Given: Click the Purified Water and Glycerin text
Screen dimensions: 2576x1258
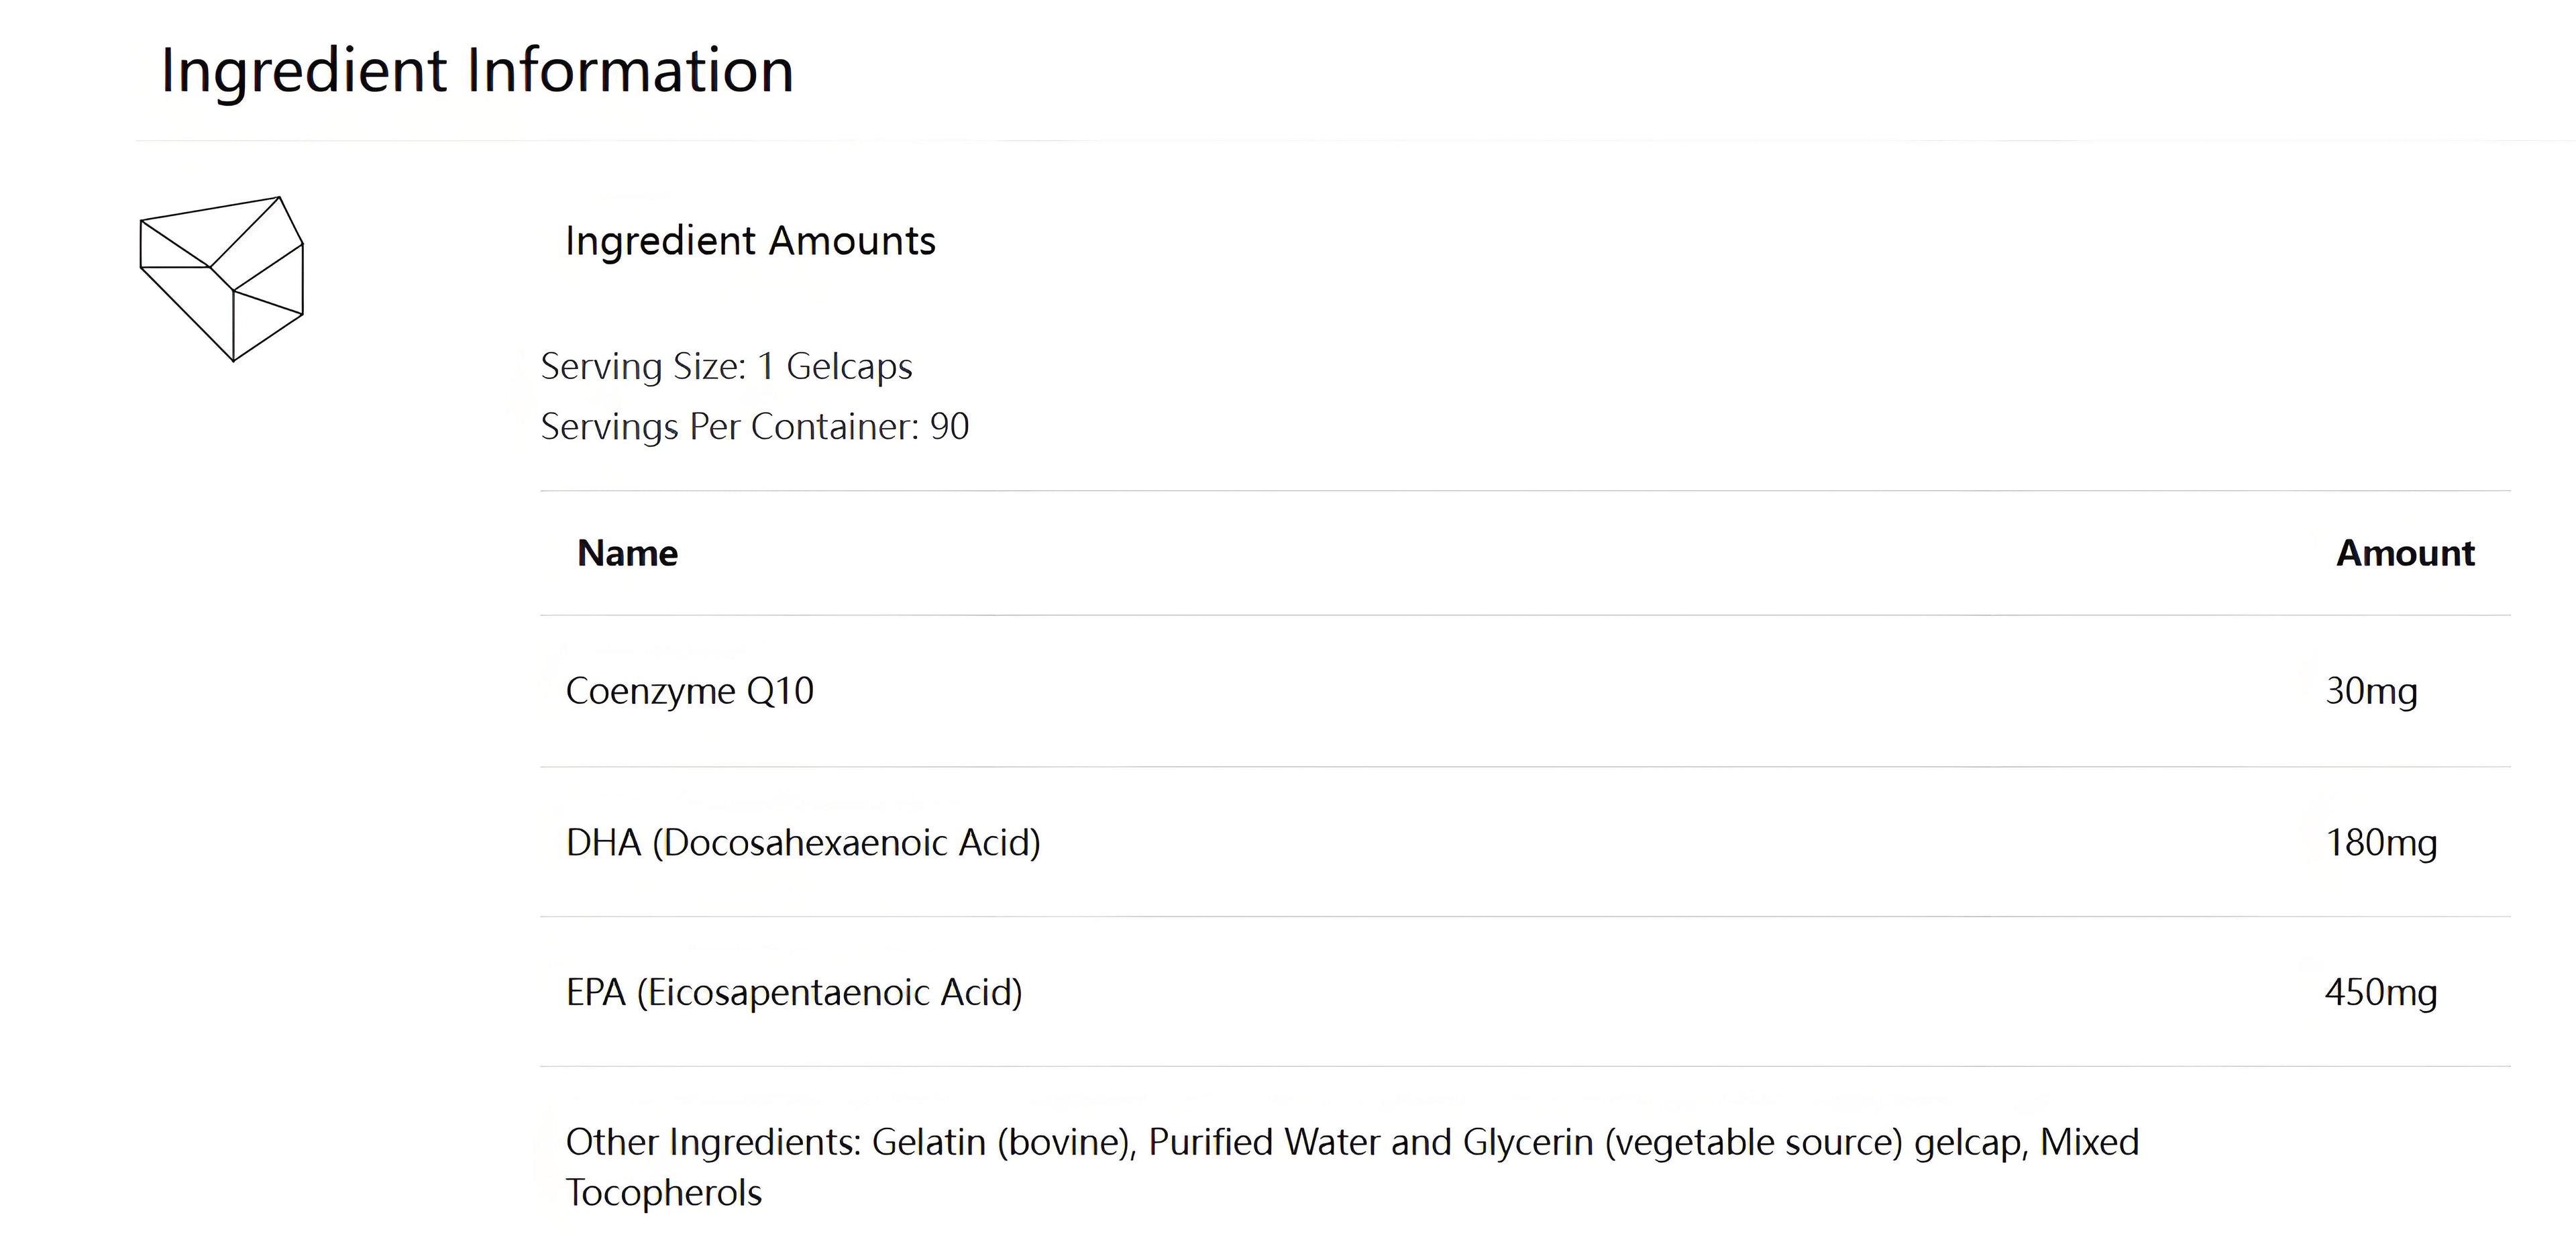Looking at the screenshot, I should pyautogui.click(x=1370, y=1142).
